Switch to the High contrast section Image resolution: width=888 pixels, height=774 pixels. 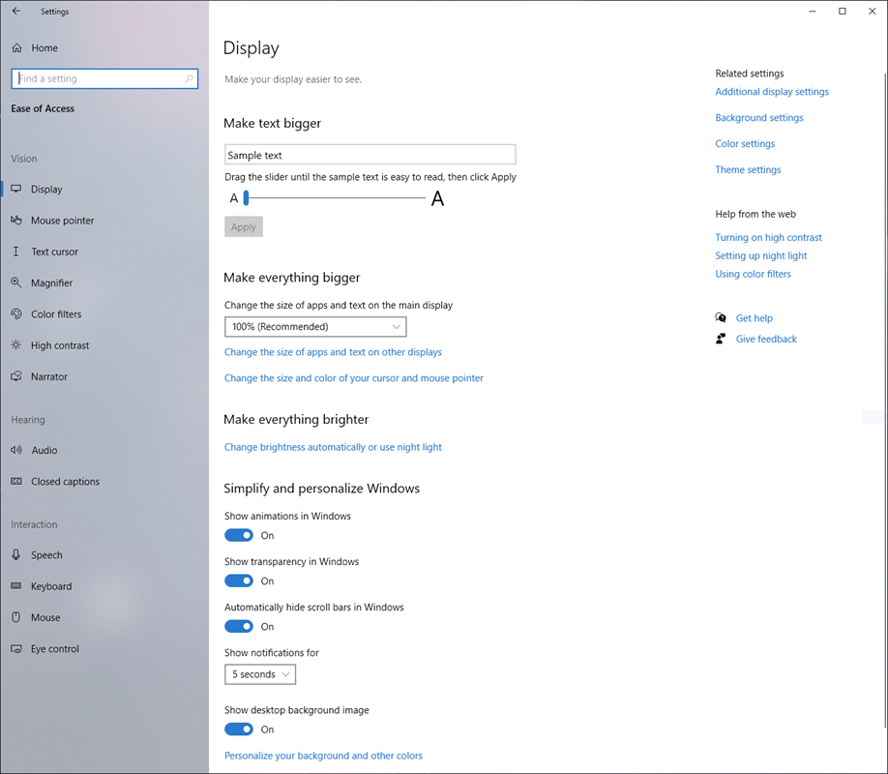click(60, 345)
